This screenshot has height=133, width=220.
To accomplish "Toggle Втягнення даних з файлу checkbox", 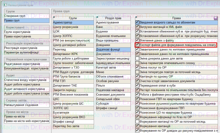I will tap(137, 41).
